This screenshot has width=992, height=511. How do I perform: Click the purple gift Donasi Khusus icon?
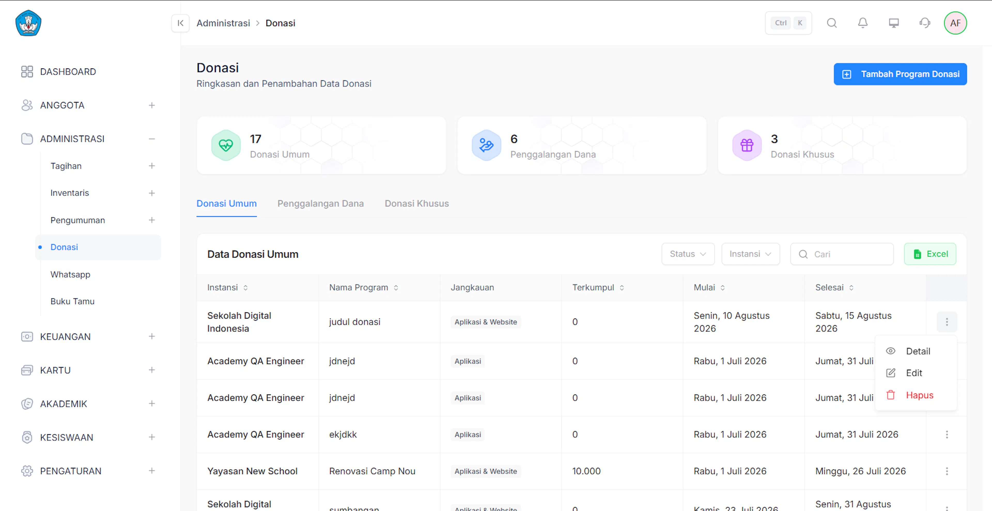tap(747, 145)
